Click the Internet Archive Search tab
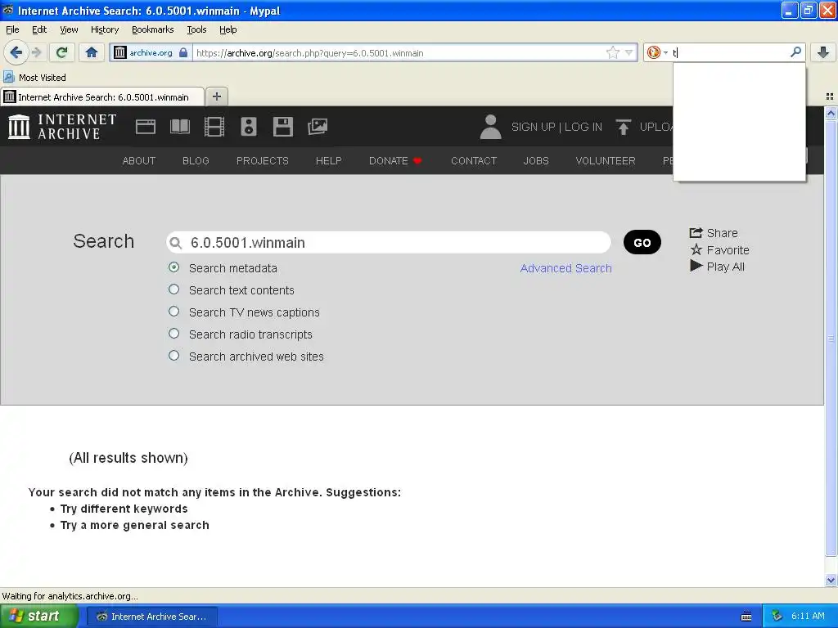Screen dimensions: 838x628 [x=102, y=96]
